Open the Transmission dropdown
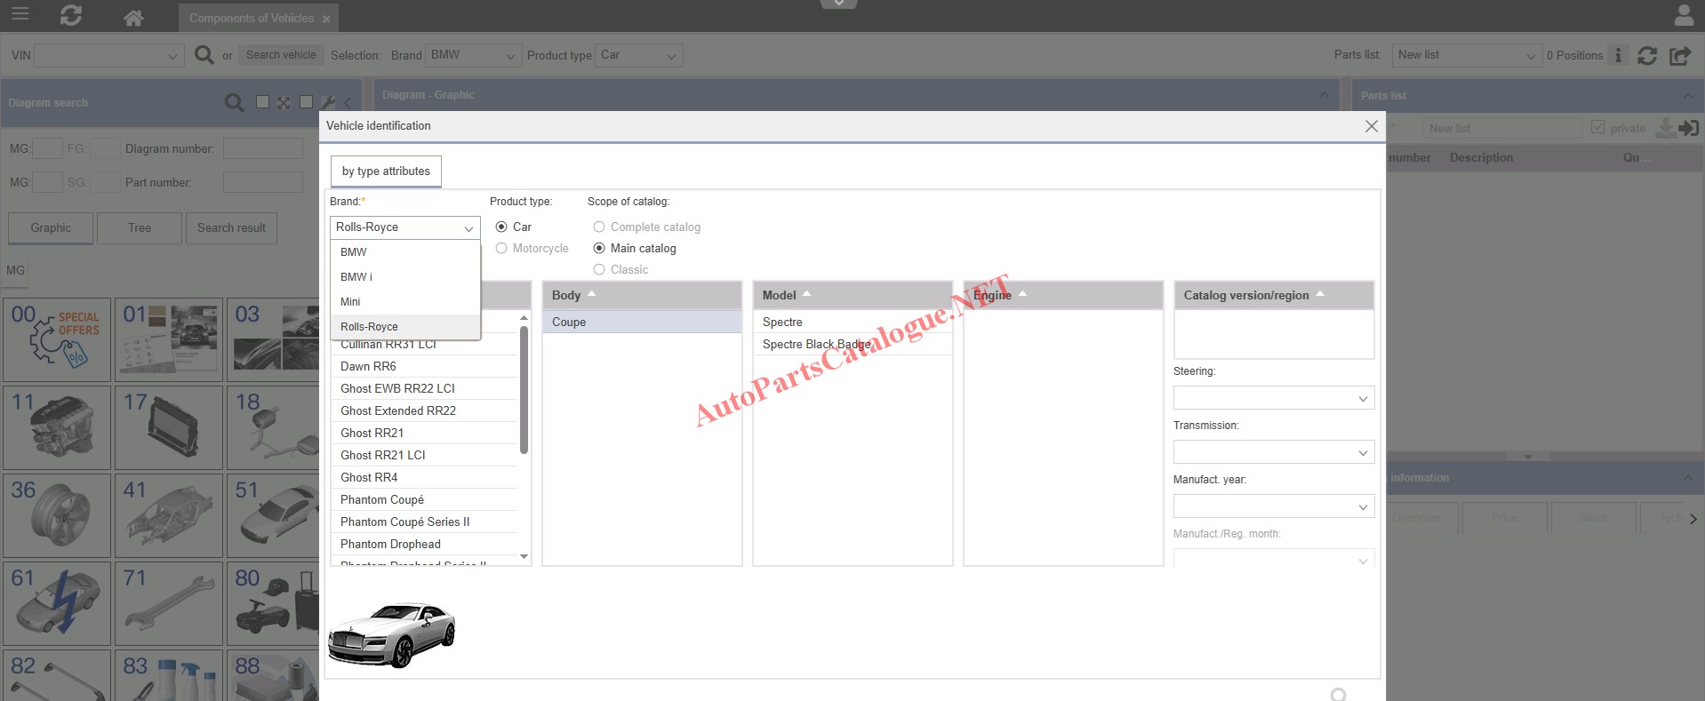 pos(1273,453)
